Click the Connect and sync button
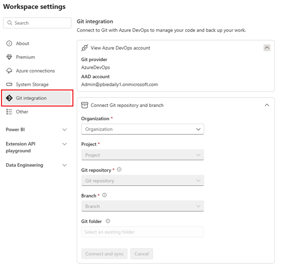 (x=105, y=254)
